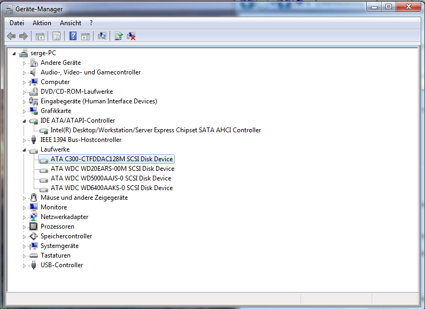Toggle the console tree pane icon
The height and width of the screenshot is (309, 425).
click(x=40, y=36)
